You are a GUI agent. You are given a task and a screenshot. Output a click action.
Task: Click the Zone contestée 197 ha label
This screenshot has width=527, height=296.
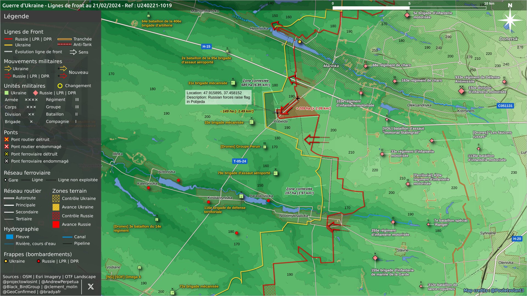click(299, 191)
